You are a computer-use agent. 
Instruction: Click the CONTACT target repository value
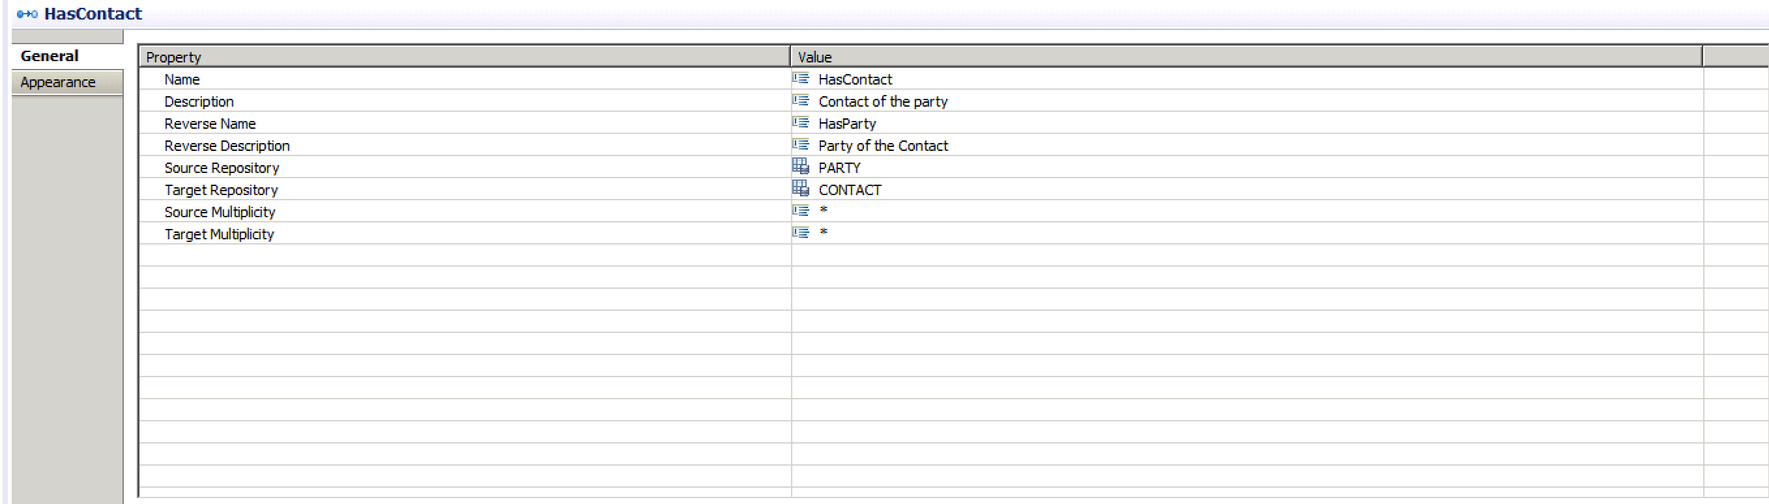click(x=850, y=190)
